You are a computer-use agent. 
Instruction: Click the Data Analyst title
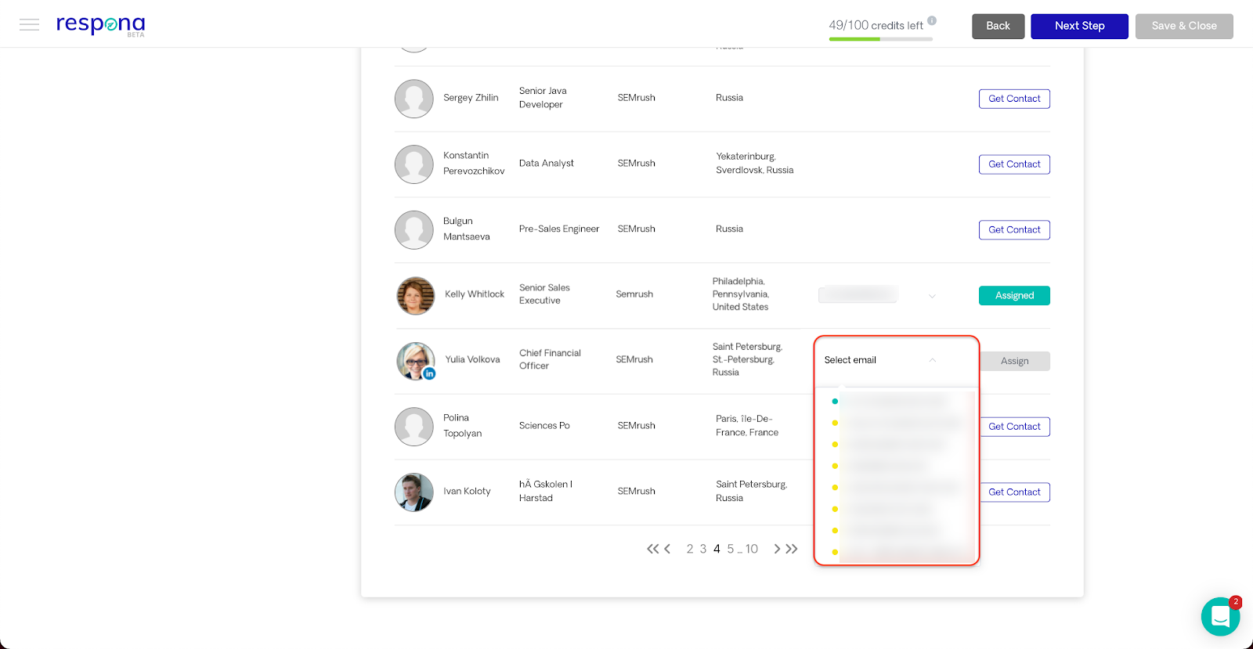pyautogui.click(x=547, y=164)
